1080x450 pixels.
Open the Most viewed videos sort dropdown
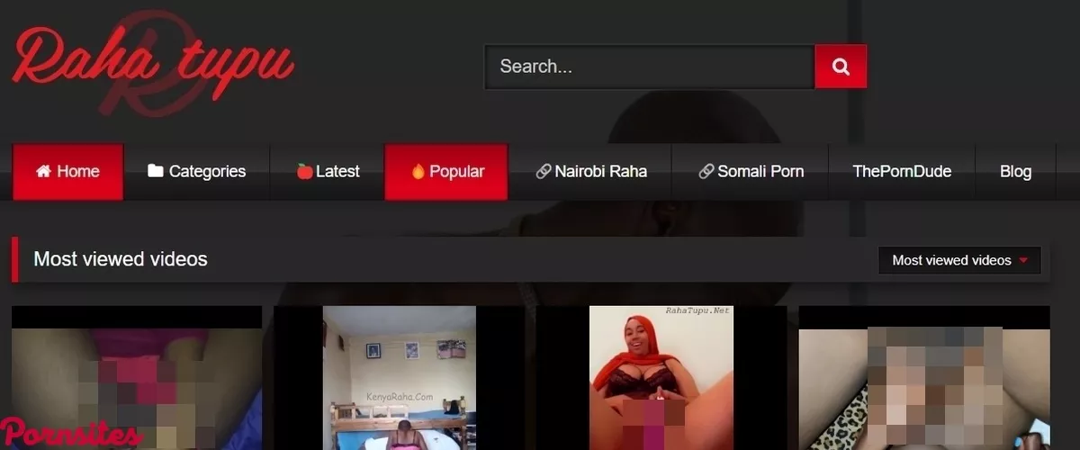coord(958,260)
